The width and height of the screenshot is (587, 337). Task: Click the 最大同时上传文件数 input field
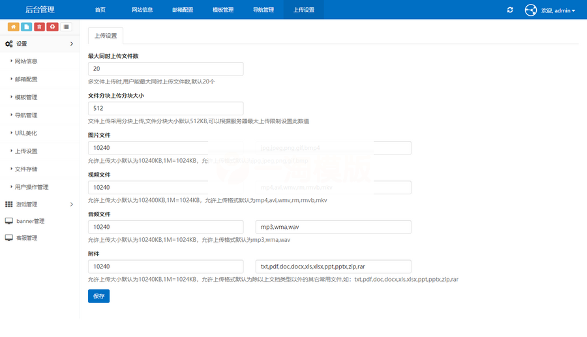166,69
